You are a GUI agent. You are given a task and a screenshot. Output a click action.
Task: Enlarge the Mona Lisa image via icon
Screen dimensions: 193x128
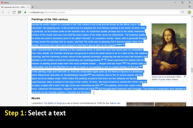(185, 77)
